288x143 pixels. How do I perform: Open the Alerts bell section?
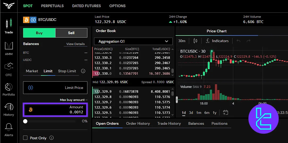9,130
